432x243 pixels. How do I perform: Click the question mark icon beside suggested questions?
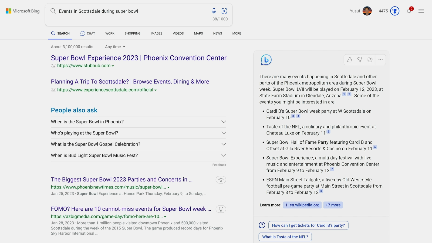click(262, 225)
